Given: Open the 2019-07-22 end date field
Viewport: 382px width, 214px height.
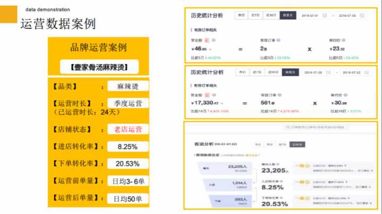Looking at the screenshot, I should click(x=355, y=73).
